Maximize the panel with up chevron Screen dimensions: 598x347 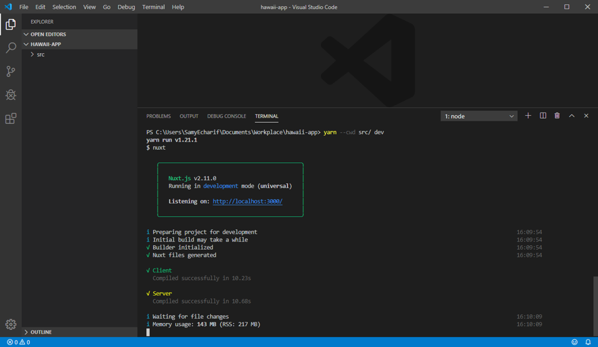pyautogui.click(x=571, y=116)
